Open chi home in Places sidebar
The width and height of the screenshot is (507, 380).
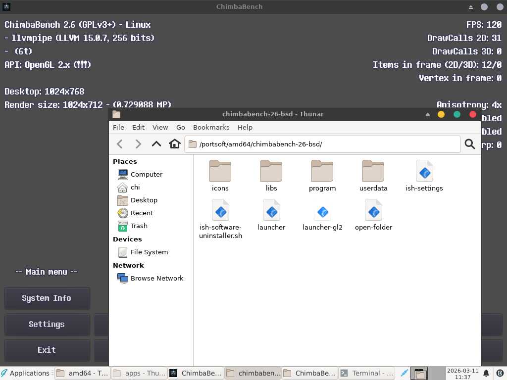pos(129,187)
